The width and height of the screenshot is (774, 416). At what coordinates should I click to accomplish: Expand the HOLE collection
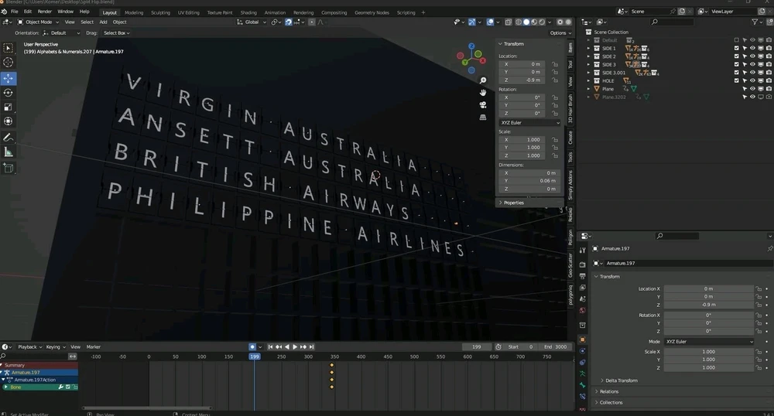click(588, 81)
